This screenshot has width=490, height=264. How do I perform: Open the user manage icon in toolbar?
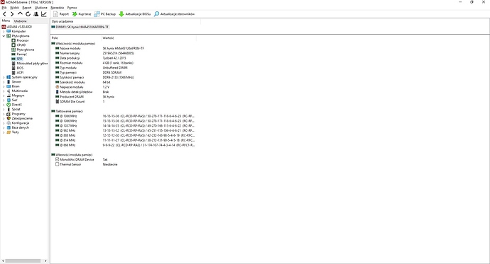pos(36,14)
